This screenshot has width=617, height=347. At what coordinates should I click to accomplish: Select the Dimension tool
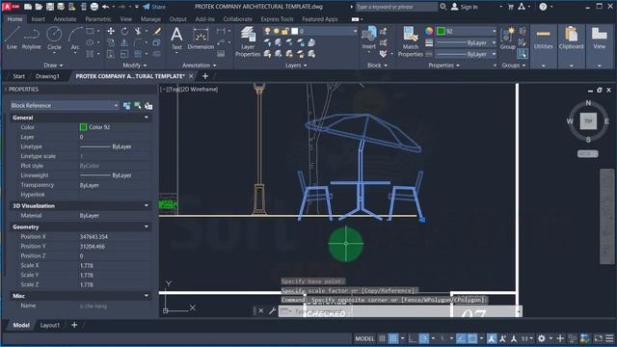(201, 38)
